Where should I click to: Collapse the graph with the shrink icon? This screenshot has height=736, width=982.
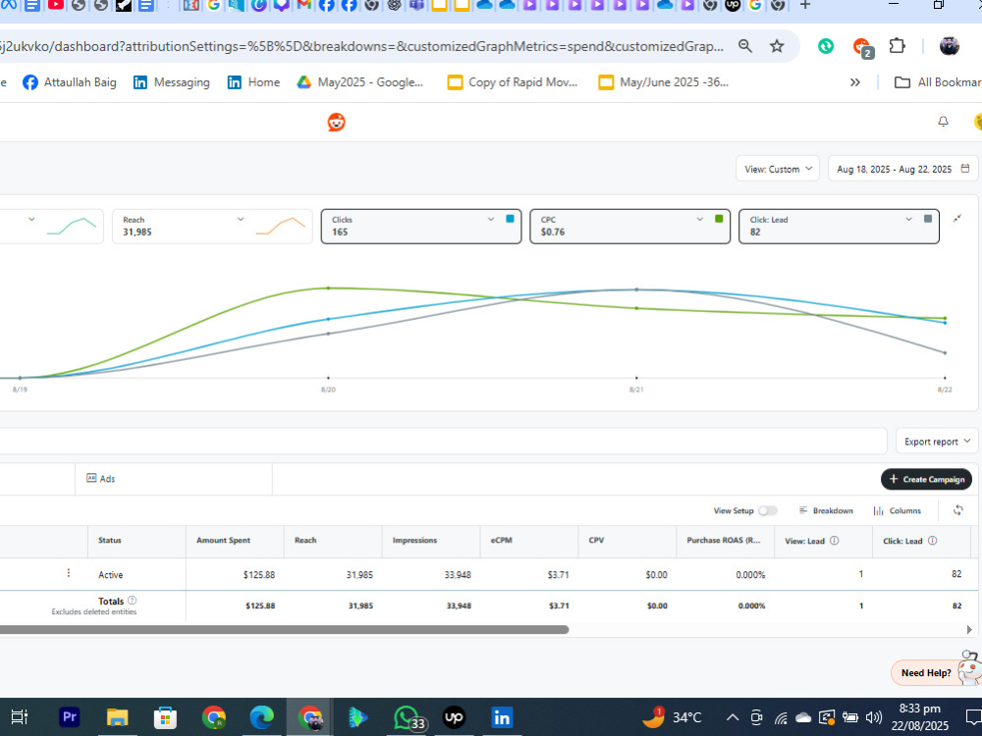click(957, 219)
